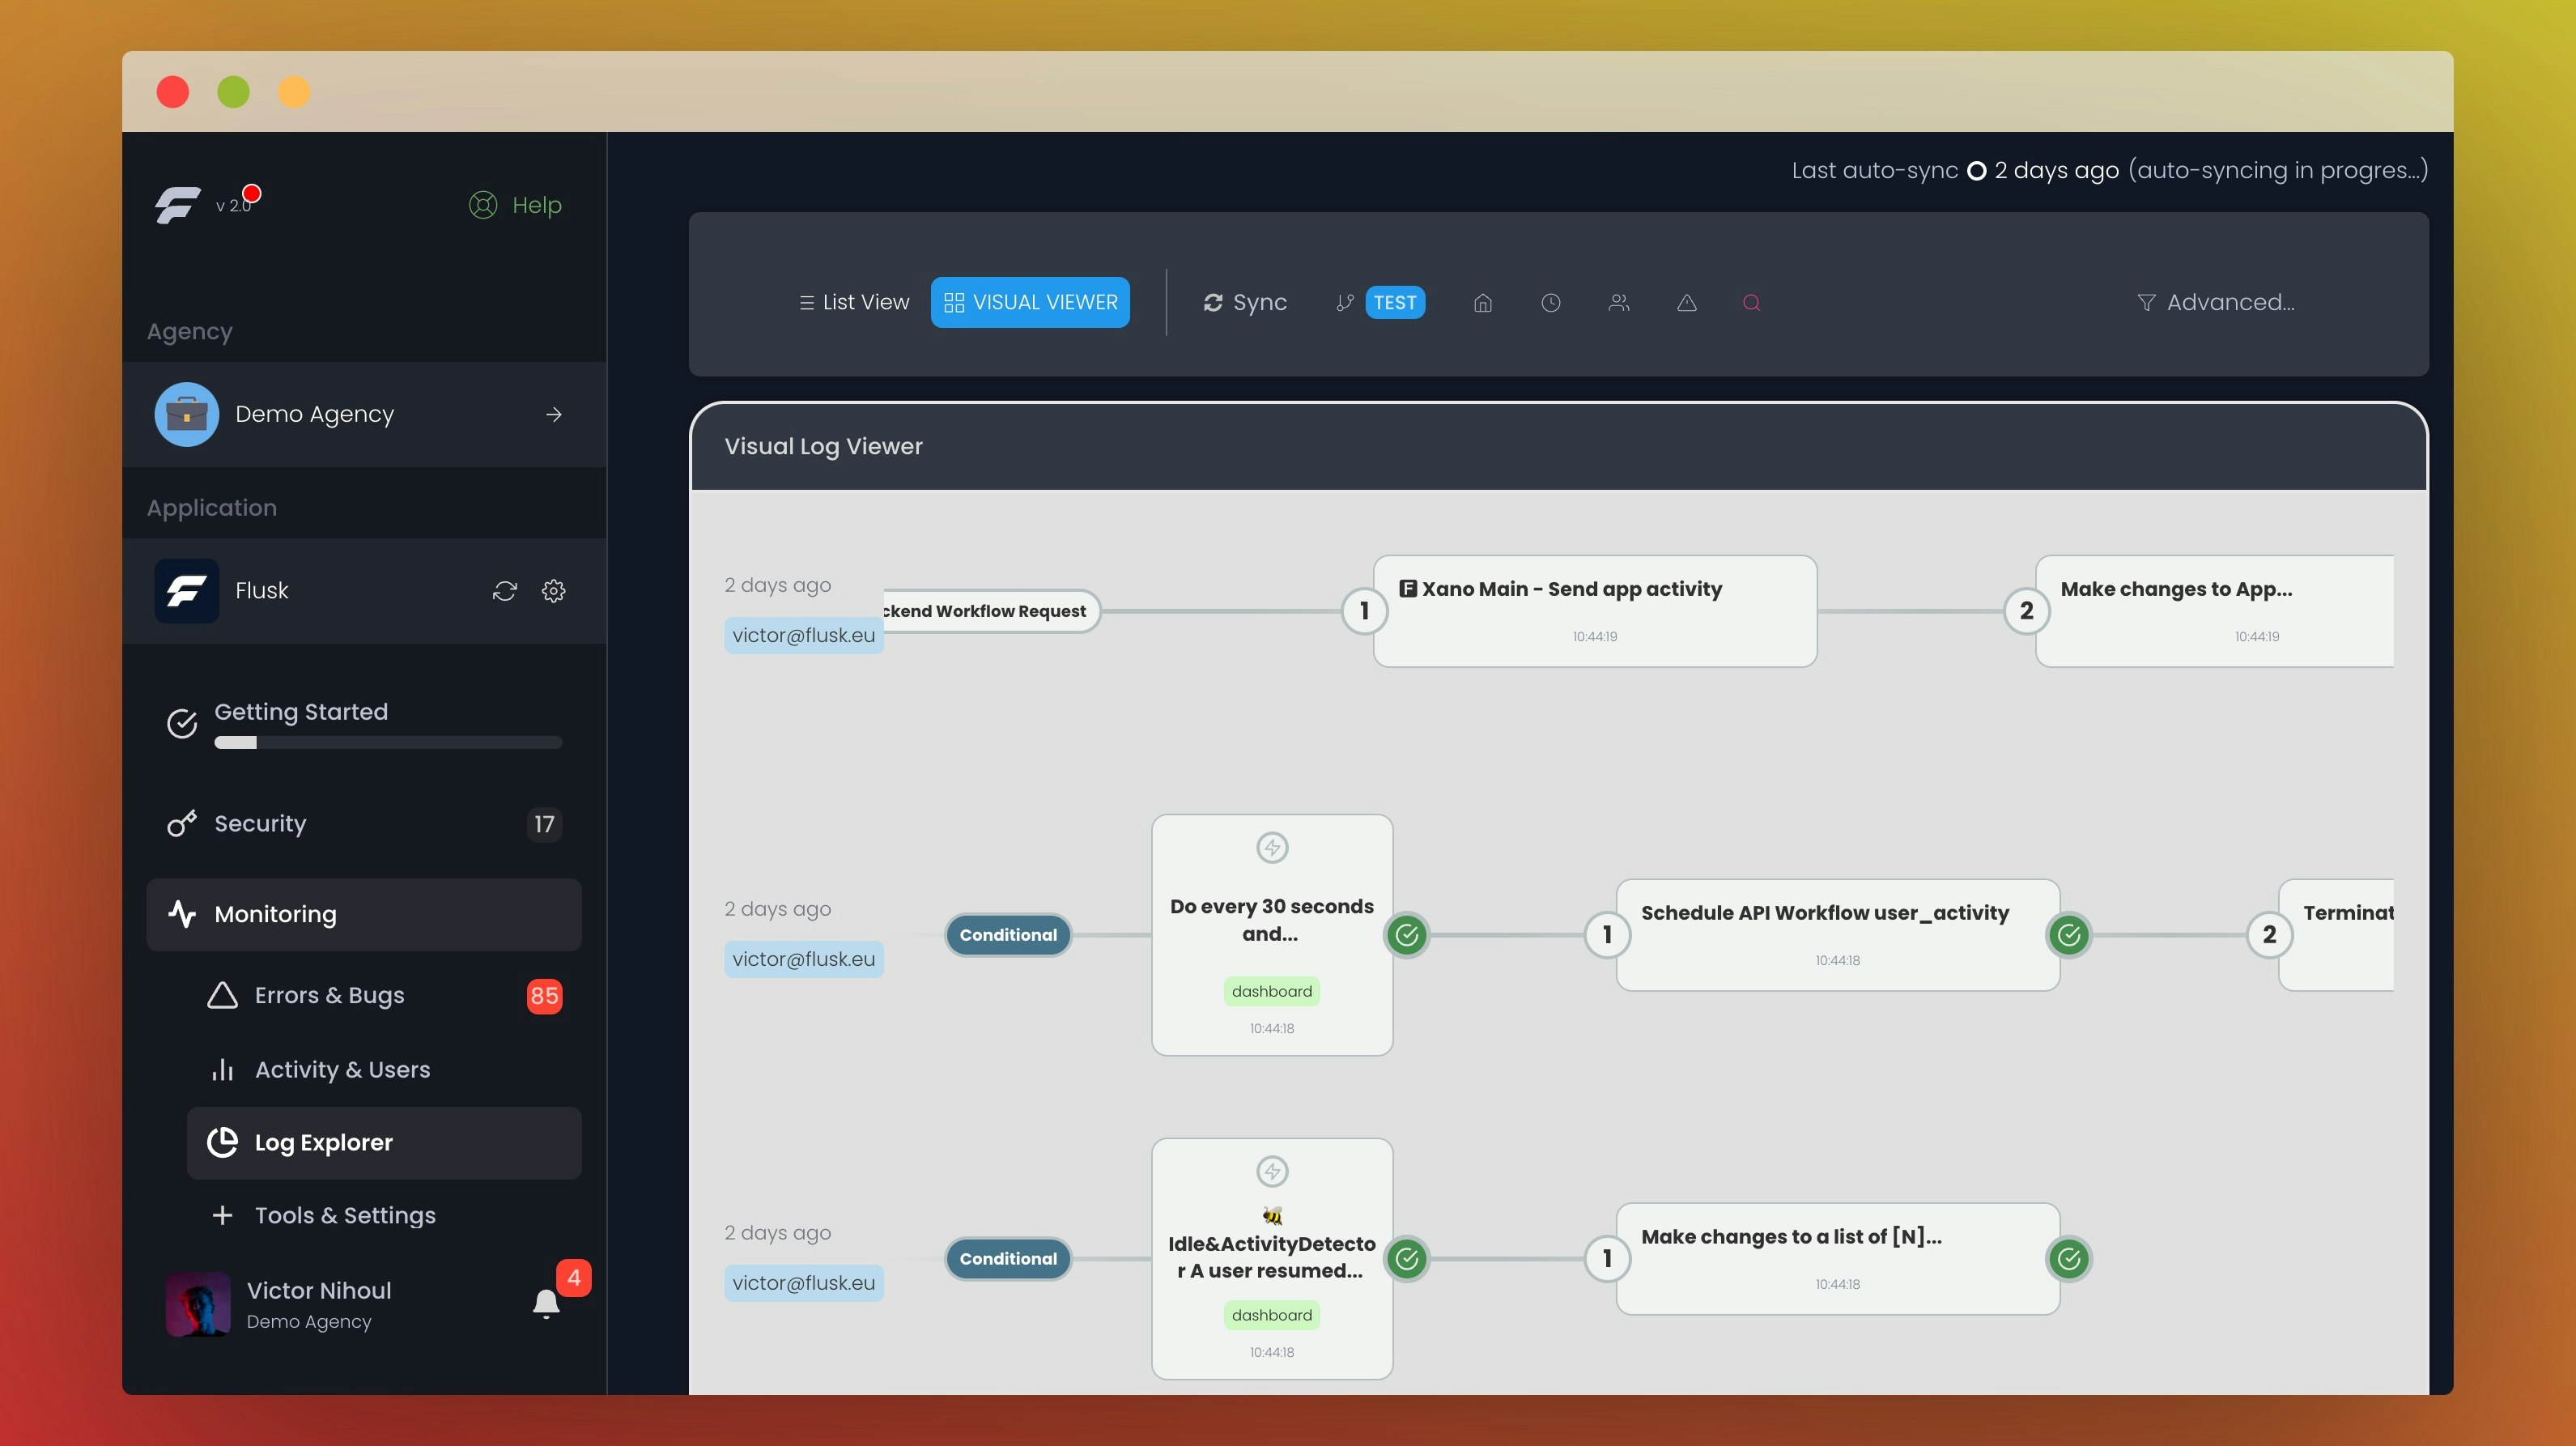This screenshot has width=2576, height=1446.
Task: Open Help from the sidebar
Action: 515,204
